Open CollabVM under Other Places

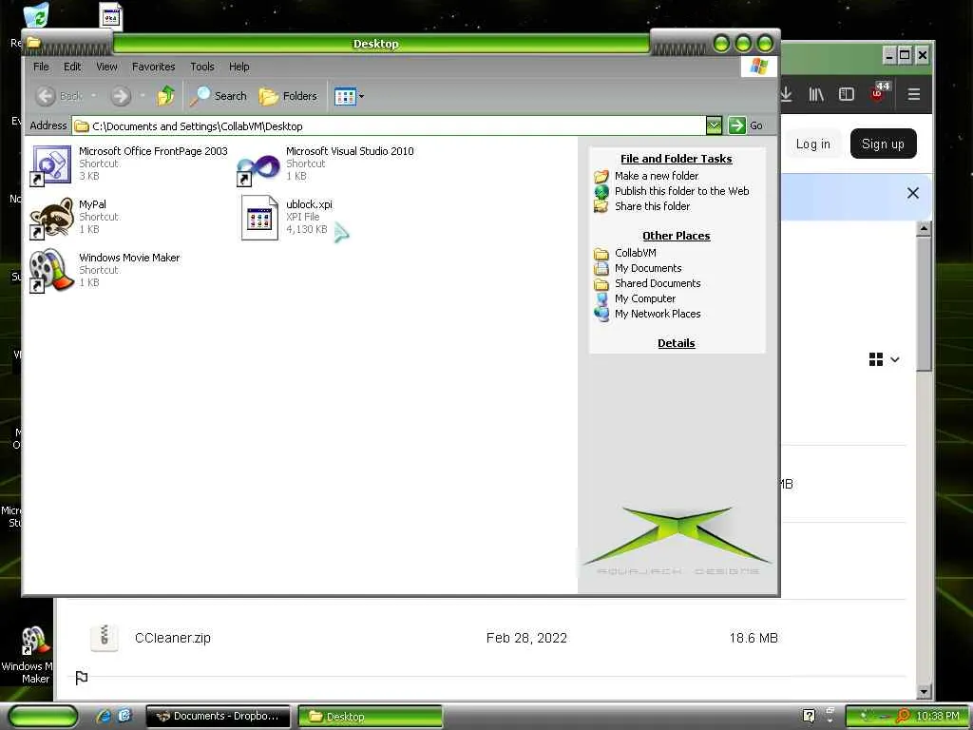[x=635, y=253]
